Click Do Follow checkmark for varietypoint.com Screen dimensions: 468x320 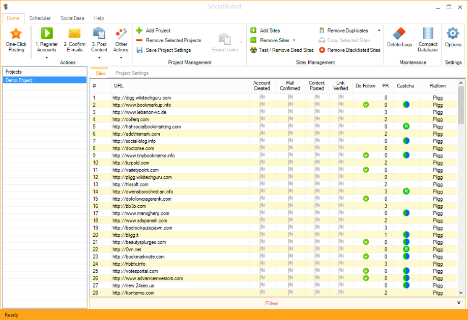pyautogui.click(x=366, y=170)
